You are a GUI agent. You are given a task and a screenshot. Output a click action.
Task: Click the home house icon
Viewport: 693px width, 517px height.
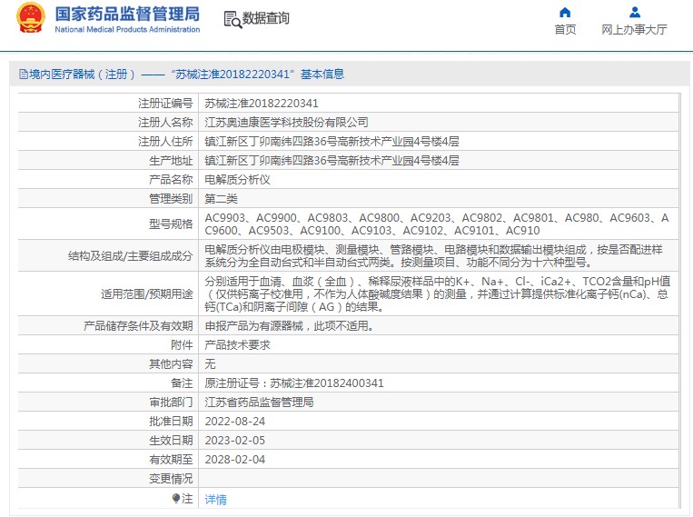click(x=565, y=13)
